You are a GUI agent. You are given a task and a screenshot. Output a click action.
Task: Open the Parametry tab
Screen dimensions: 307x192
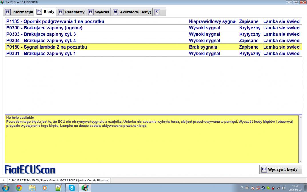(71, 12)
